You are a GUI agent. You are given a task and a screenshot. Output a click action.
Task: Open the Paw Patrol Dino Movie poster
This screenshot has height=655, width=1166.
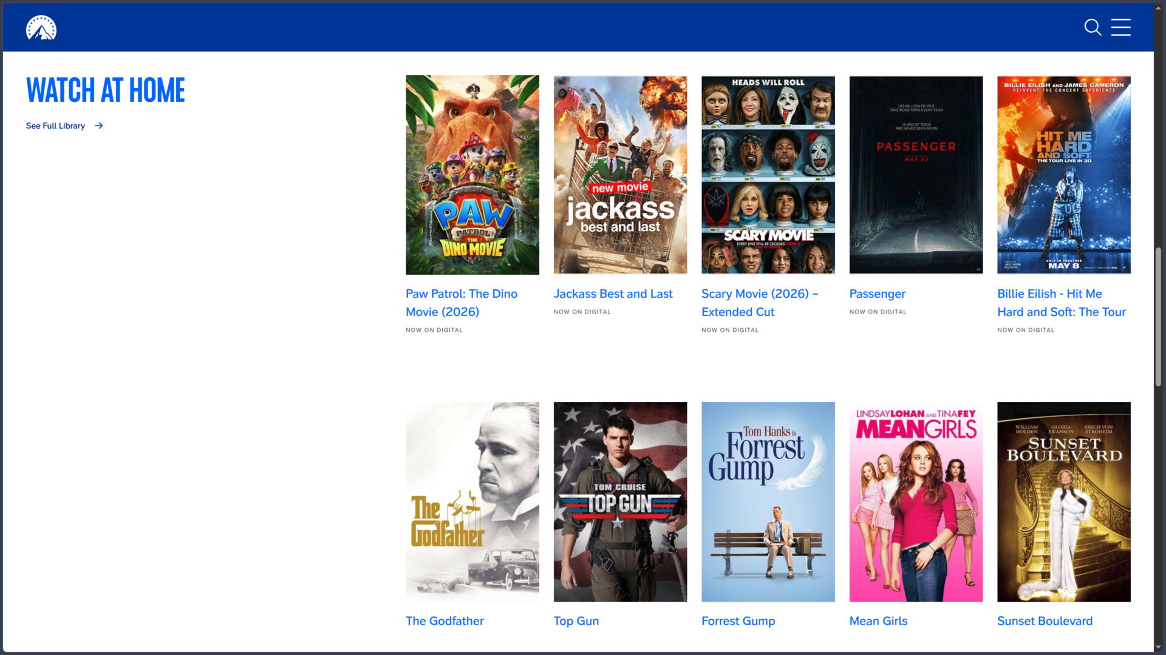coord(472,175)
